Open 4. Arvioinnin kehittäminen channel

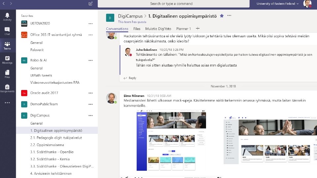coord(51,173)
